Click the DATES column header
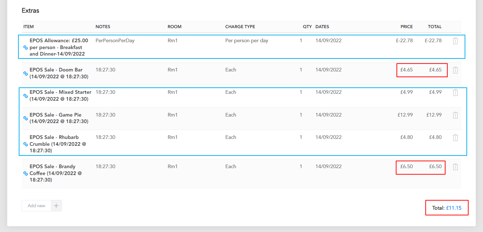This screenshot has height=232, width=483. (x=322, y=27)
